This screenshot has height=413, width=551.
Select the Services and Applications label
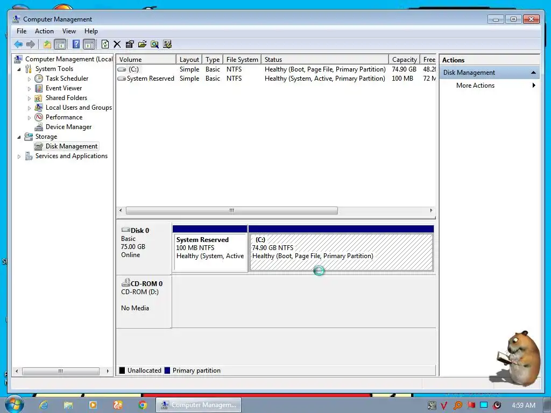[72, 156]
